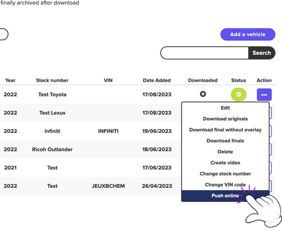Sort by the Date Added column header

(x=156, y=80)
